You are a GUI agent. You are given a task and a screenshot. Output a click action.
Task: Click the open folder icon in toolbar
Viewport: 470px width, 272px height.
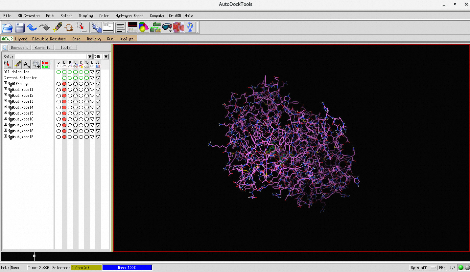(x=7, y=27)
